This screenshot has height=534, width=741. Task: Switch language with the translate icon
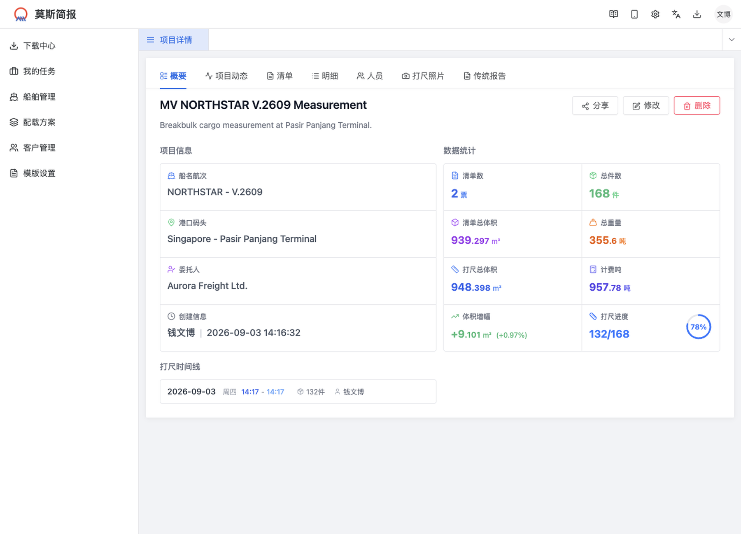click(x=676, y=14)
